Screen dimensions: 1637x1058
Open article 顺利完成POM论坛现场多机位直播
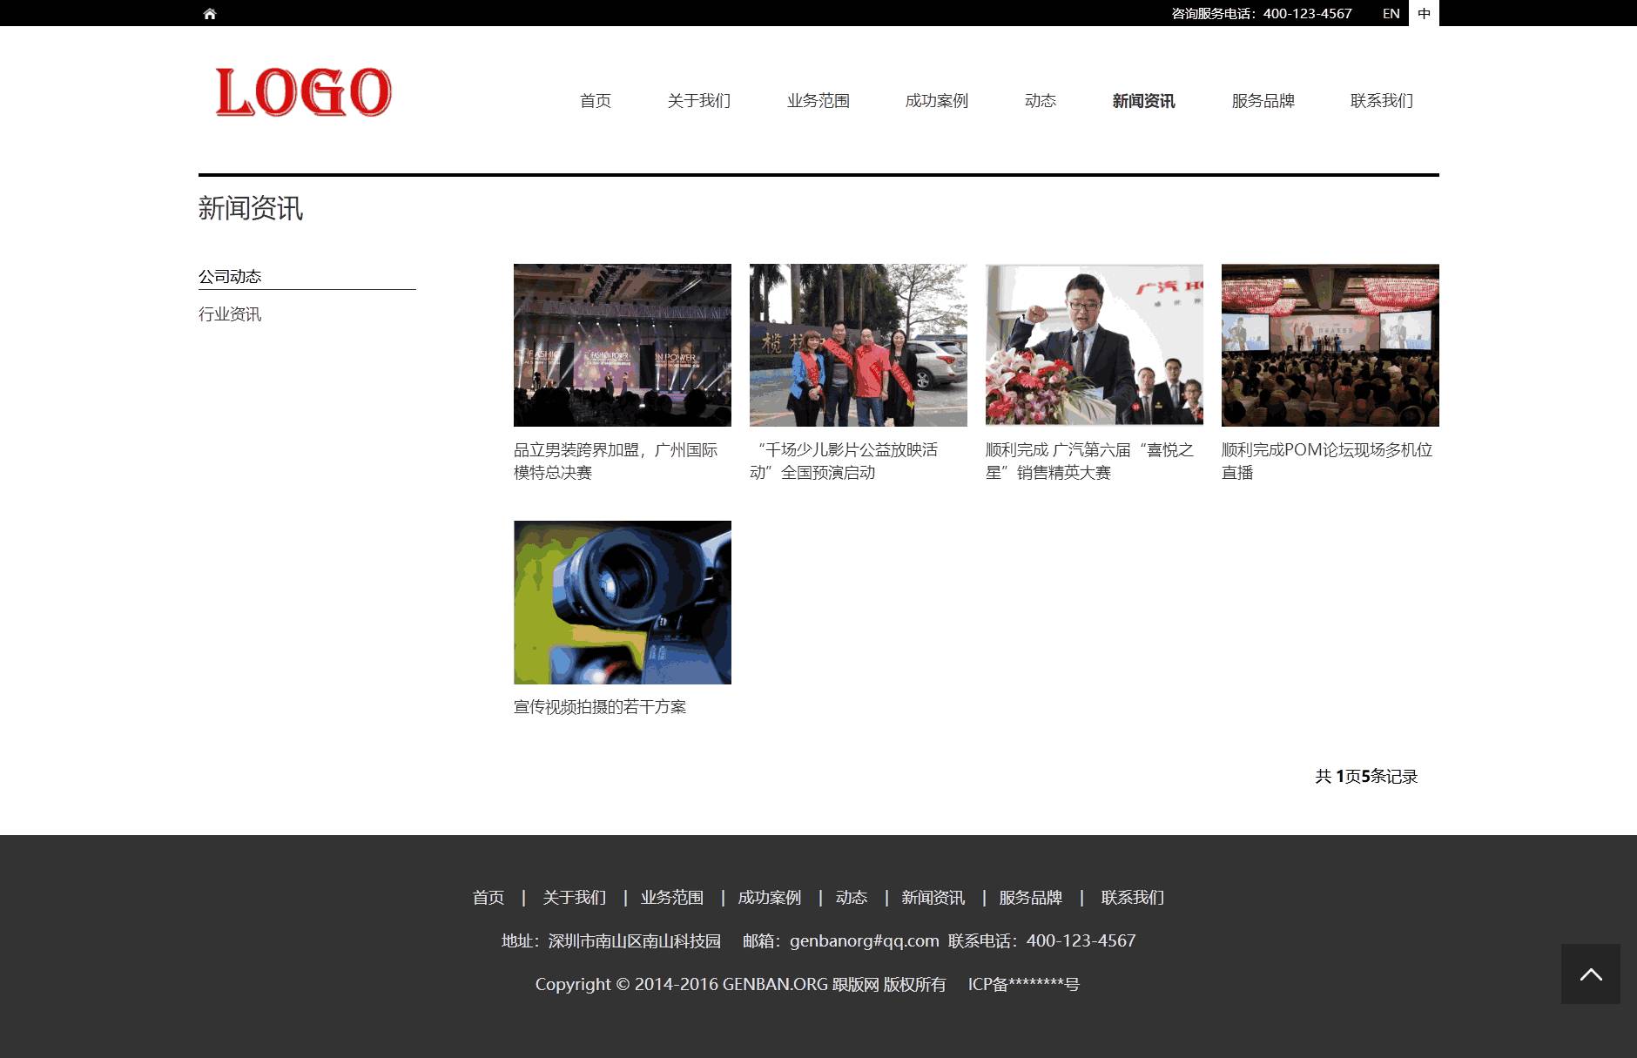point(1328,462)
